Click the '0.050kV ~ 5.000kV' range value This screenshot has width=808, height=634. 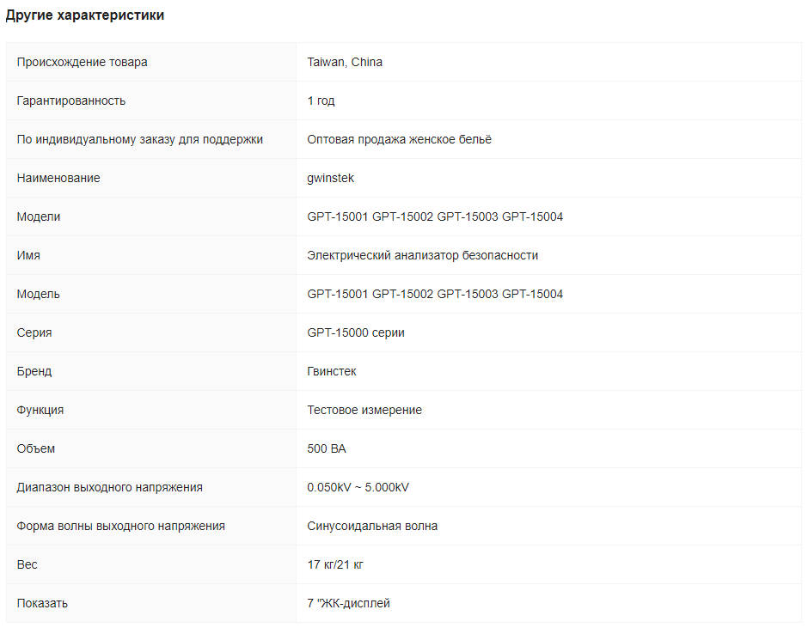(358, 487)
